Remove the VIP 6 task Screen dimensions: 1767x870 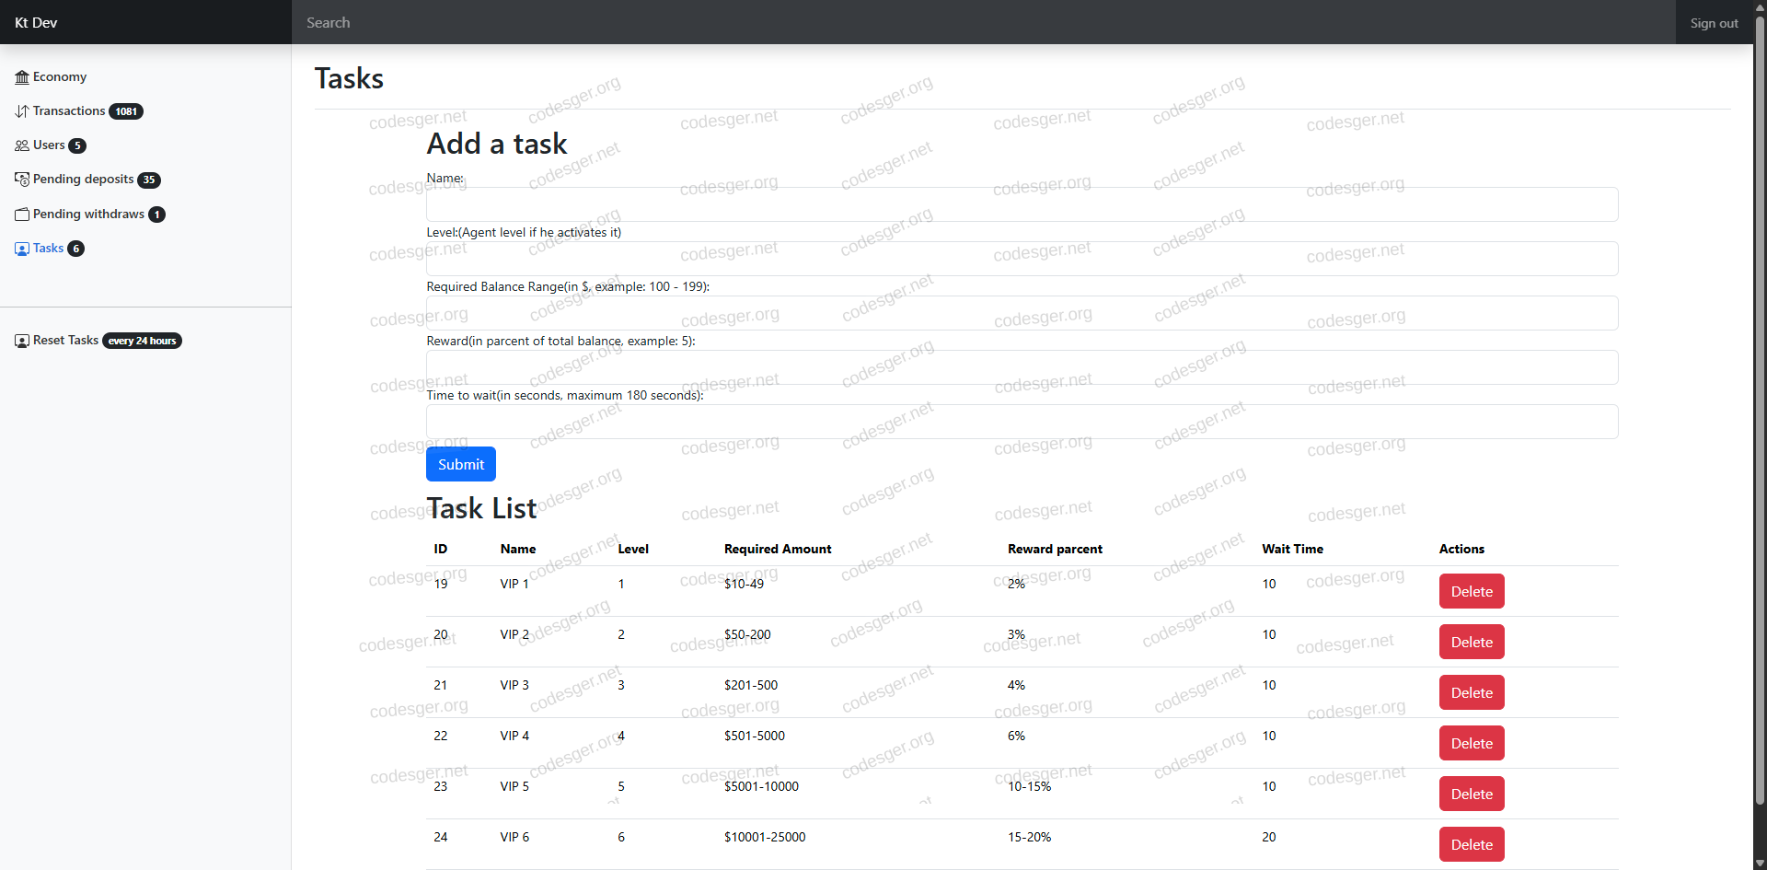point(1471,844)
